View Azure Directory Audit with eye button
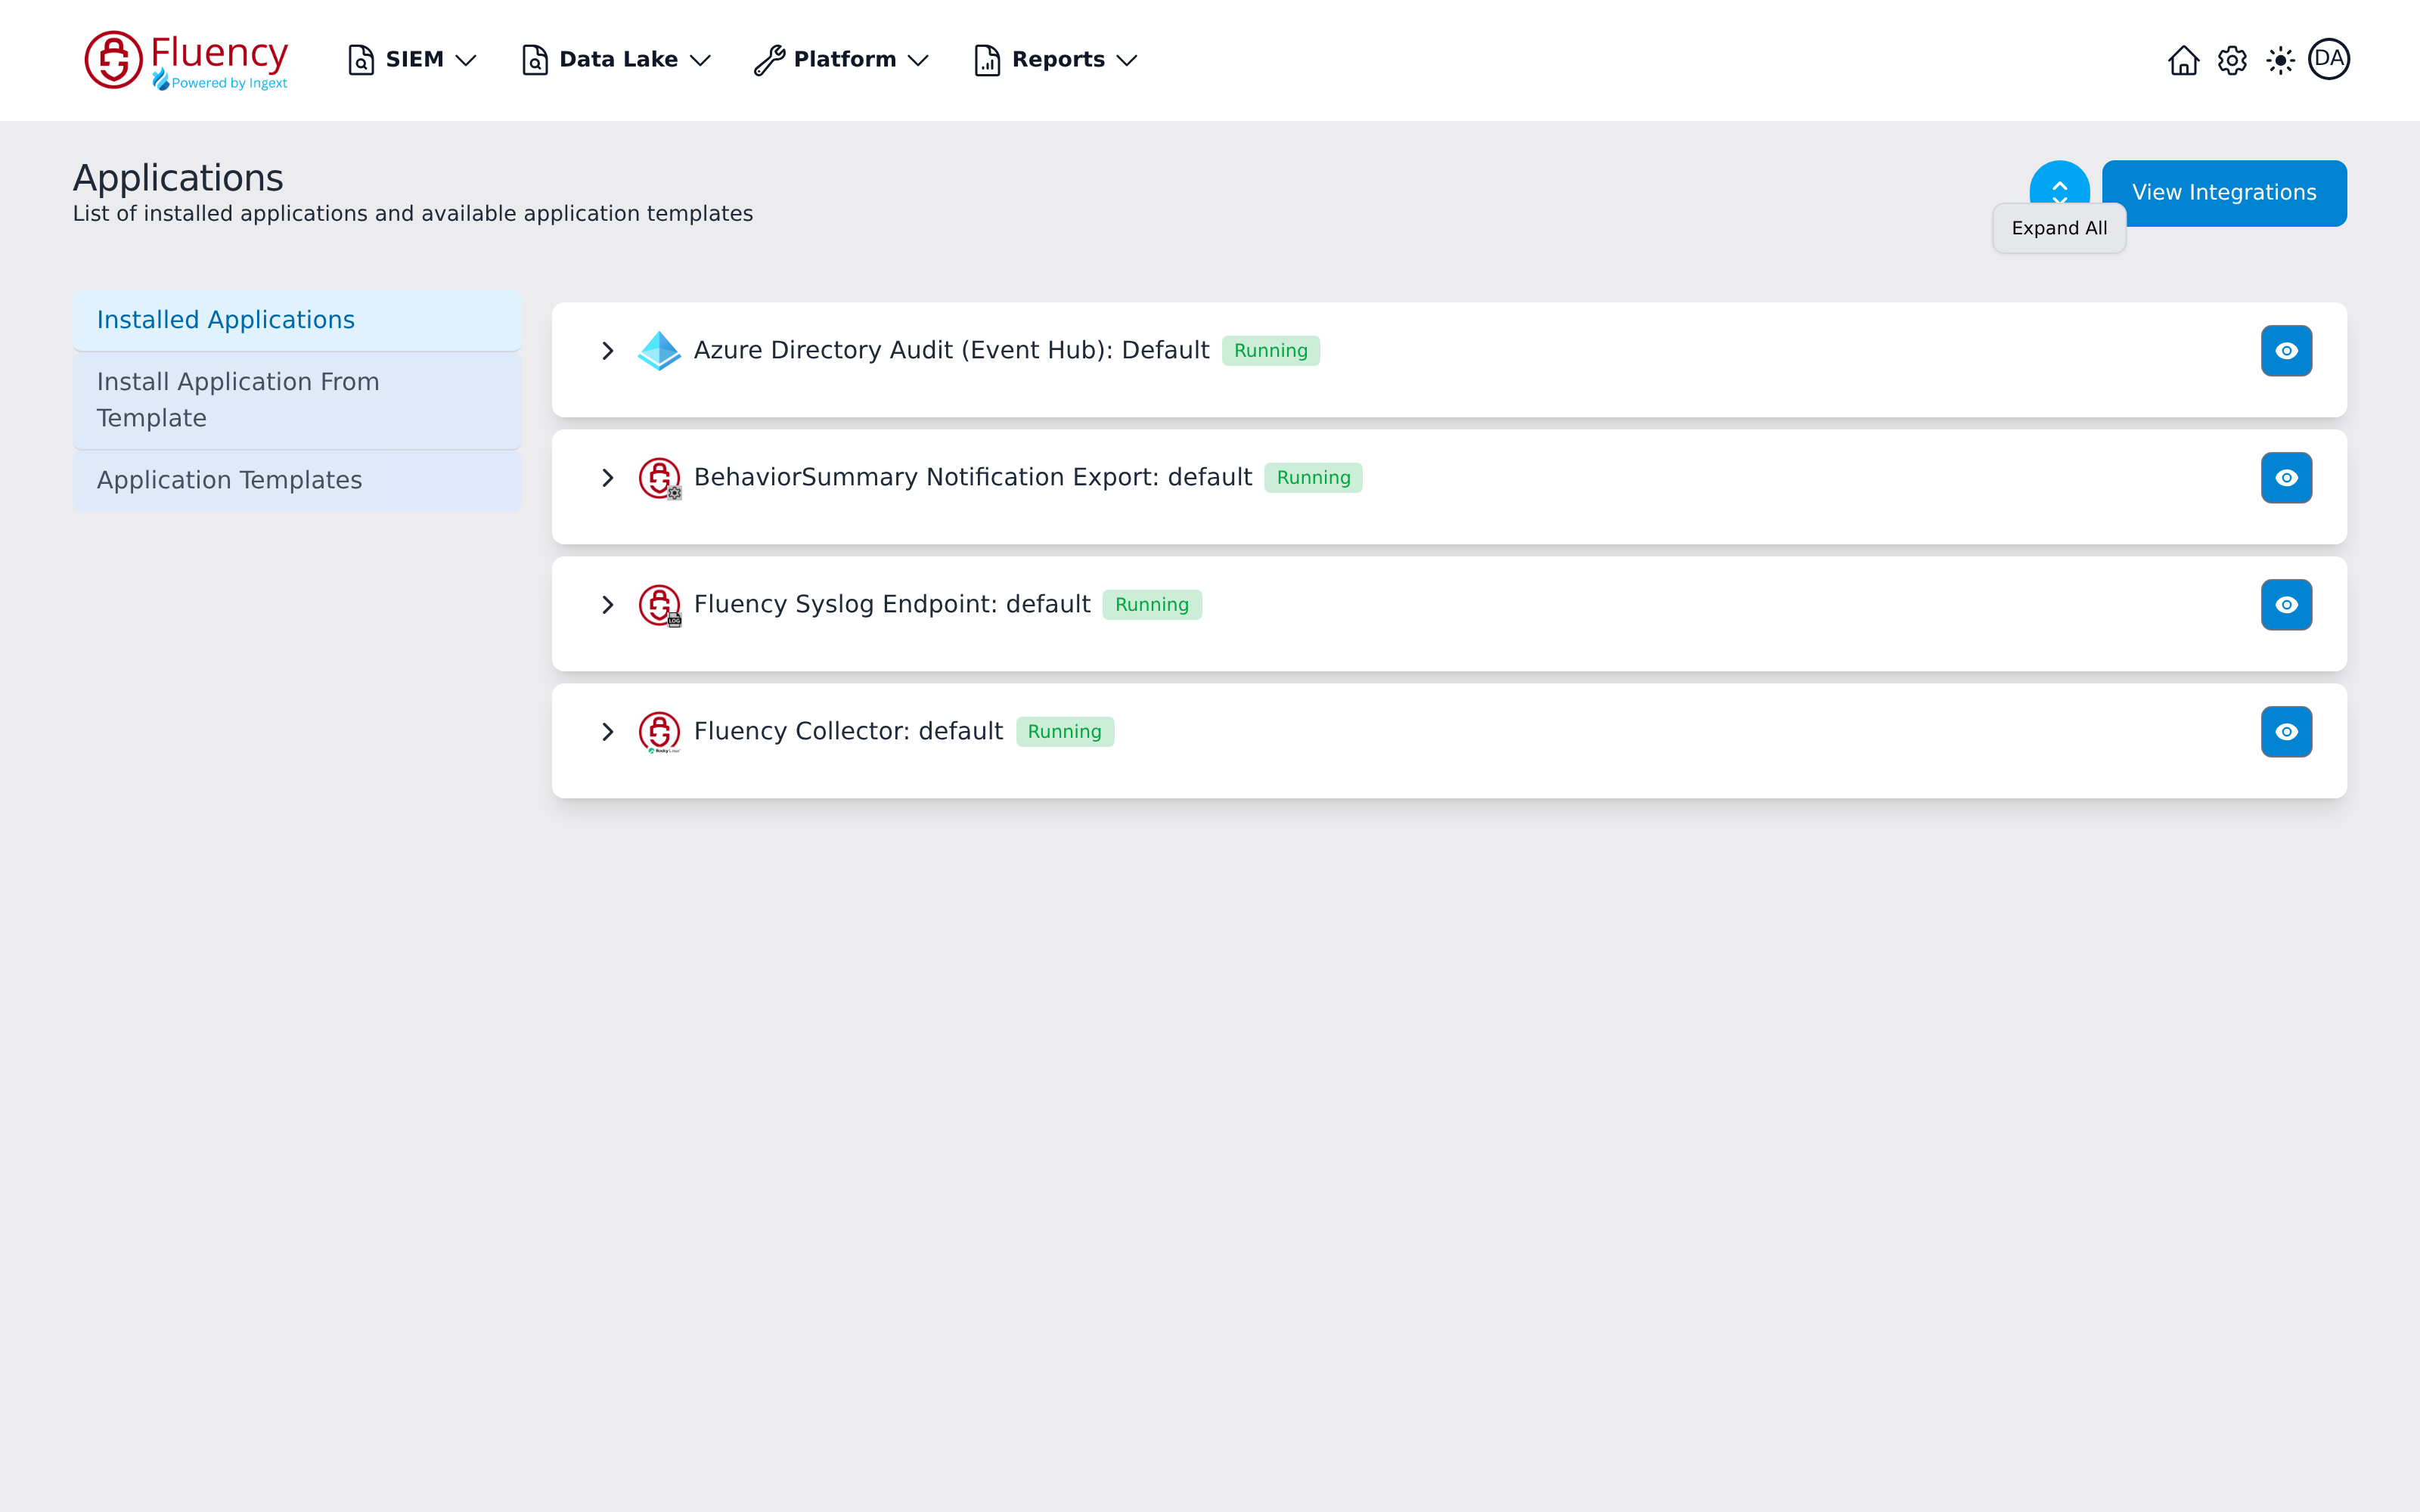The width and height of the screenshot is (2420, 1512). click(2286, 351)
